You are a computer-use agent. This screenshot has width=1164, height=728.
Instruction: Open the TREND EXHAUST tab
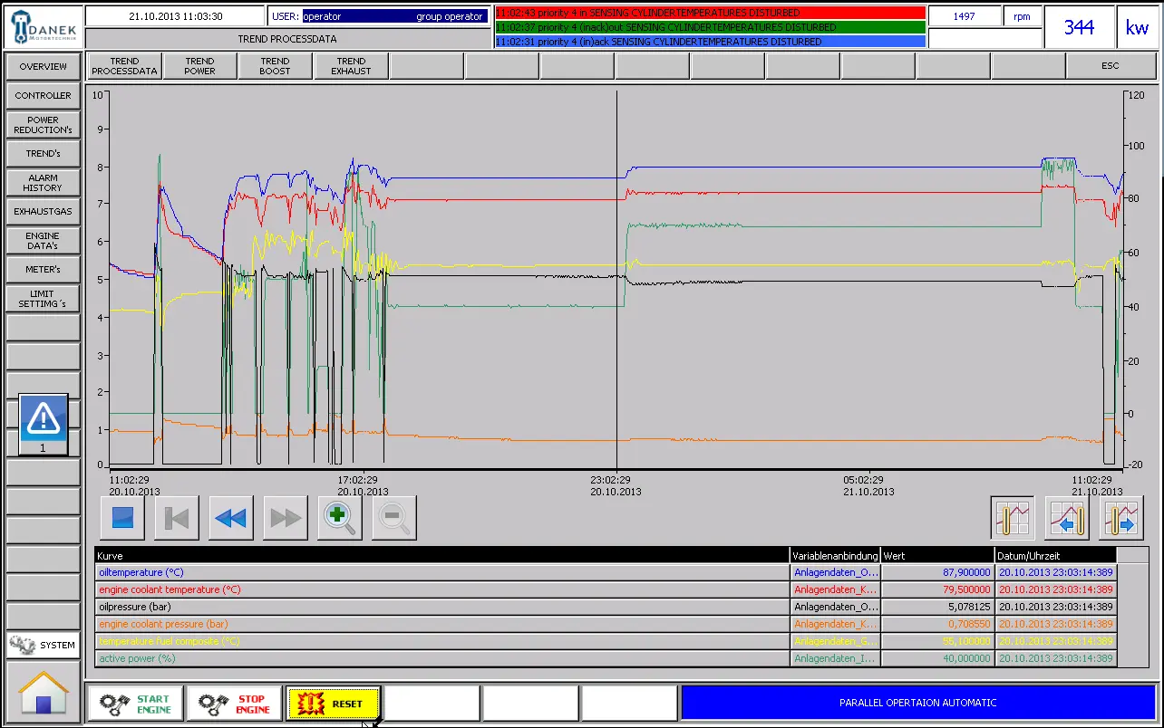(x=351, y=66)
